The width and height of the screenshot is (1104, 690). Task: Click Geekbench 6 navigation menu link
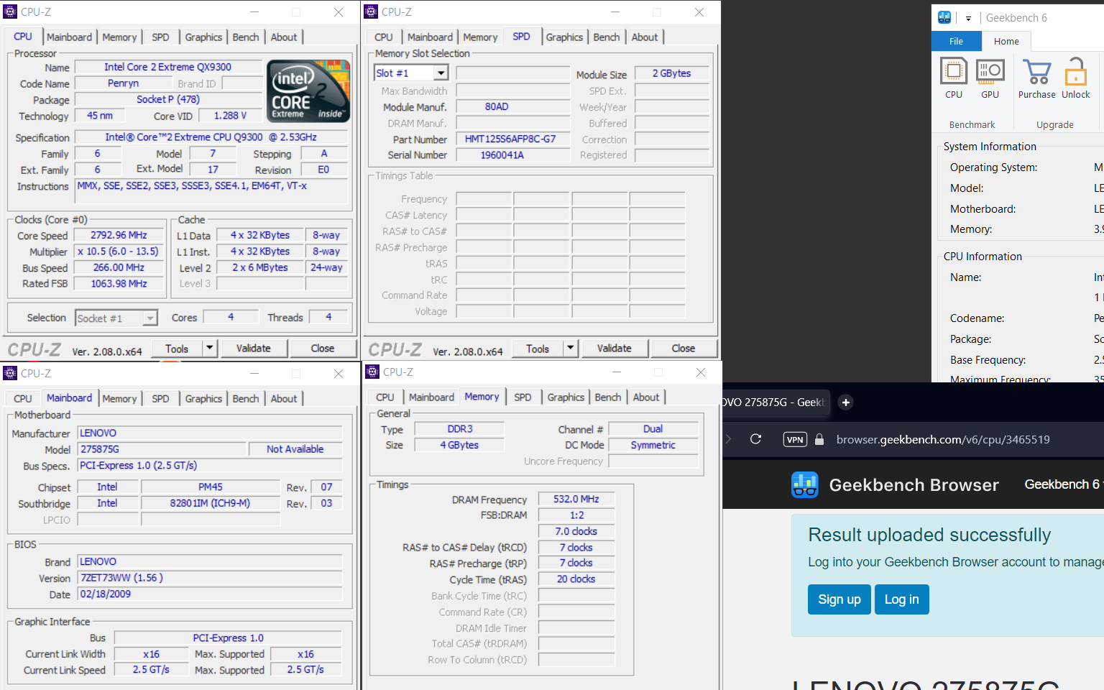coord(1062,484)
